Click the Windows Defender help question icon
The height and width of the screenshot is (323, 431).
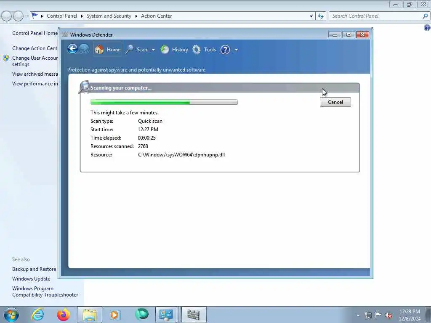(x=225, y=50)
